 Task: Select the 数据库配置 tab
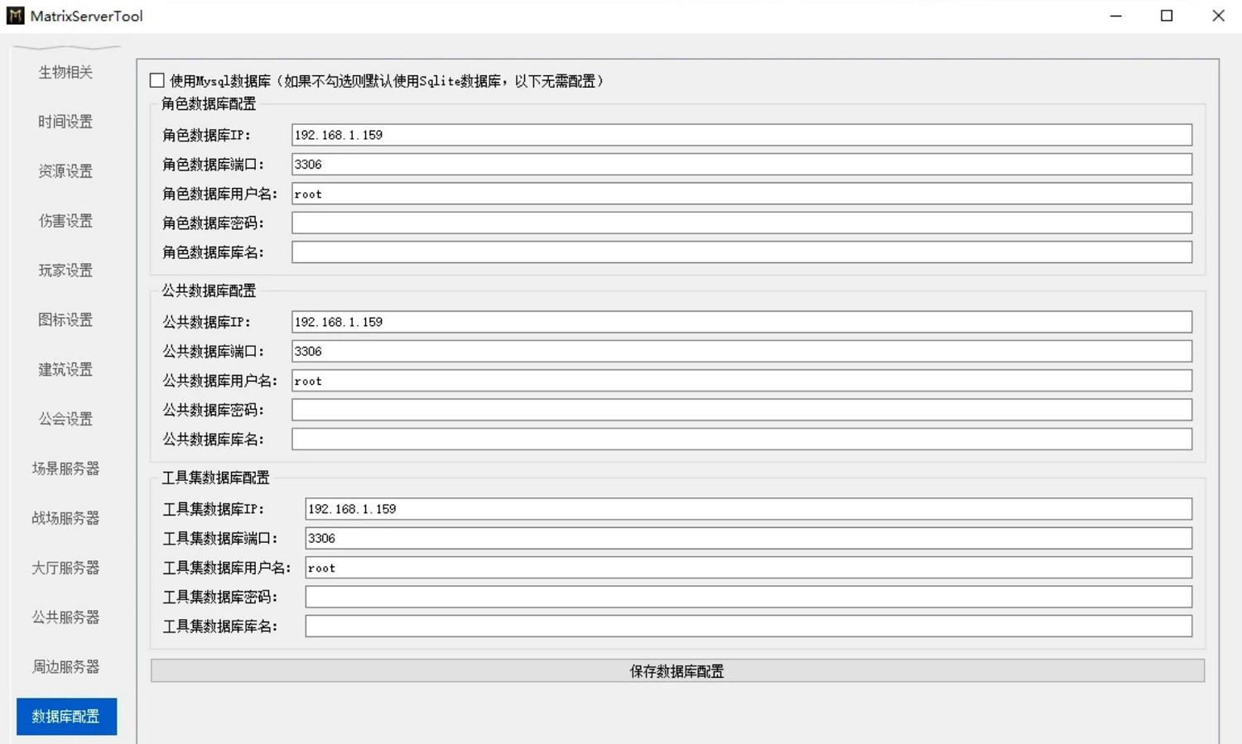[66, 716]
